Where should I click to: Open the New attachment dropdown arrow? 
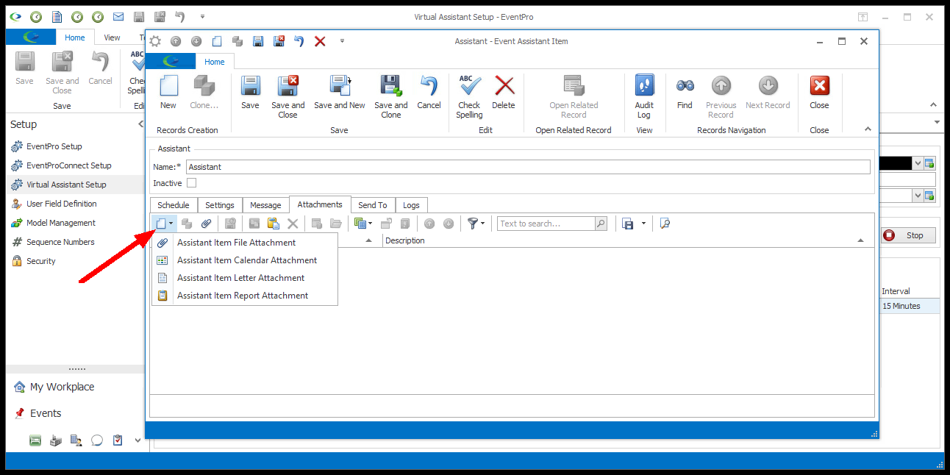[171, 224]
